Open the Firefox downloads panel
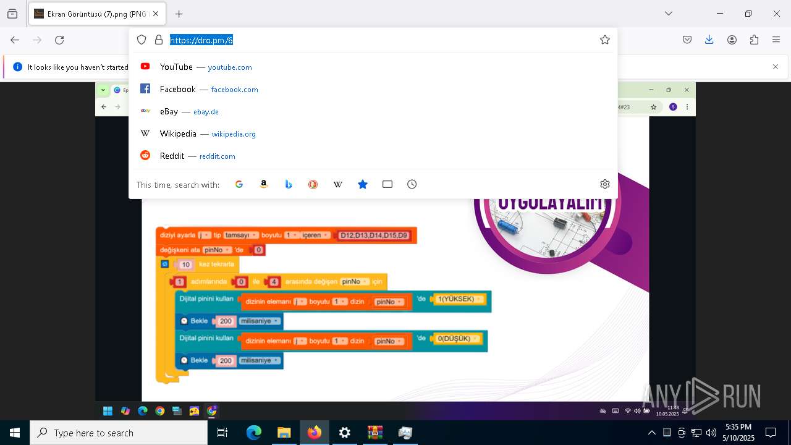Image resolution: width=791 pixels, height=445 pixels. click(x=709, y=40)
